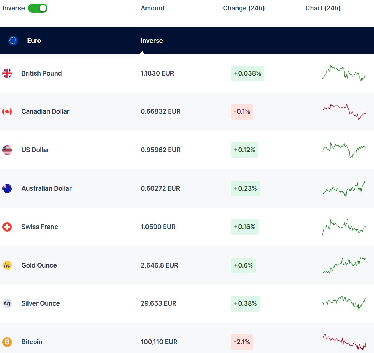Viewport: 374px width, 353px height.
Task: Select the Silver Ounce Ag icon
Action: pos(7,303)
